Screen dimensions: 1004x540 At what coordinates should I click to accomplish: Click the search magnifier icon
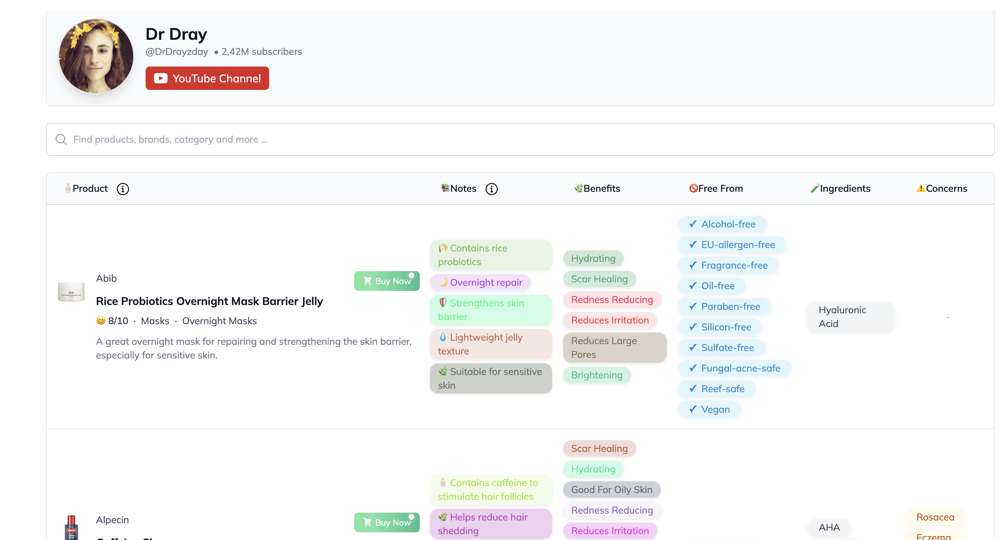pos(61,139)
